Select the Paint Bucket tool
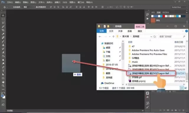Viewport: 189px width, 113px height. [x=3, y=56]
